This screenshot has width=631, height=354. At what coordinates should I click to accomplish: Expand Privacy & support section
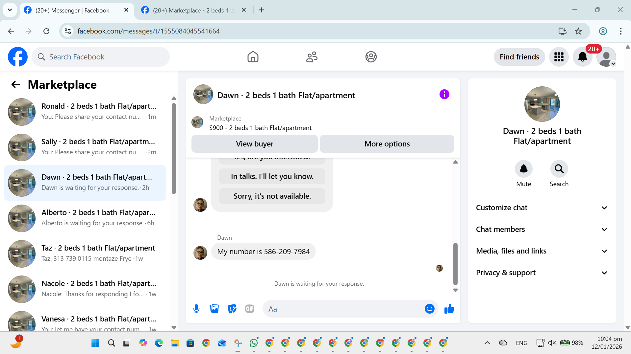click(x=542, y=273)
